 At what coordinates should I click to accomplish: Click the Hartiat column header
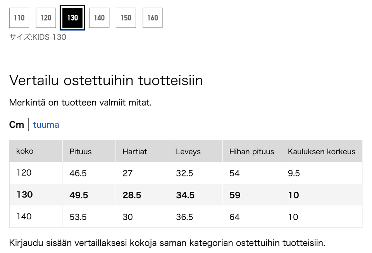(x=135, y=152)
